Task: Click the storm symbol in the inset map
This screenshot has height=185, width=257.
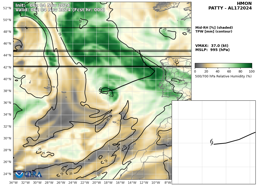Action: pos(212,142)
